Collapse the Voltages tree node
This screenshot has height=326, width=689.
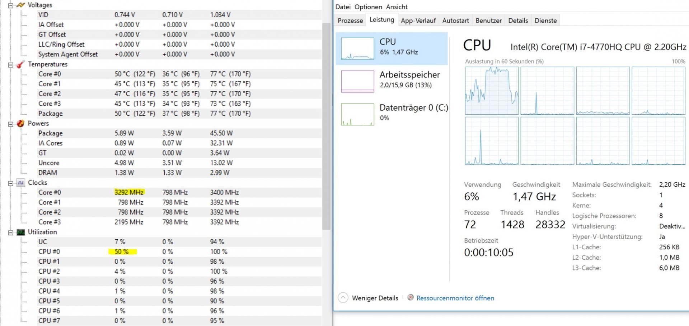point(11,5)
